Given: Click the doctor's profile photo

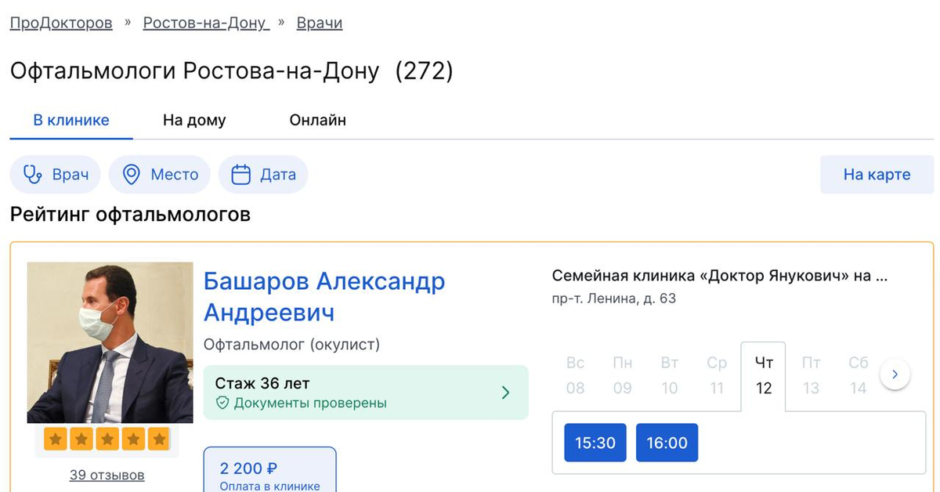Looking at the screenshot, I should click(x=110, y=342).
